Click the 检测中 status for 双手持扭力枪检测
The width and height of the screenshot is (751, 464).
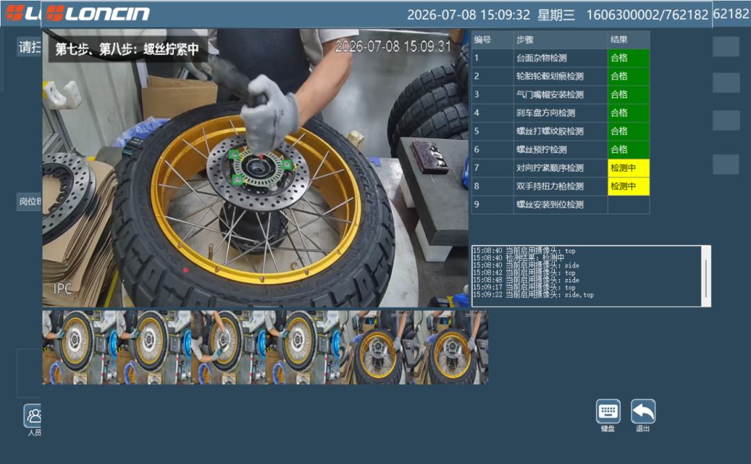629,186
